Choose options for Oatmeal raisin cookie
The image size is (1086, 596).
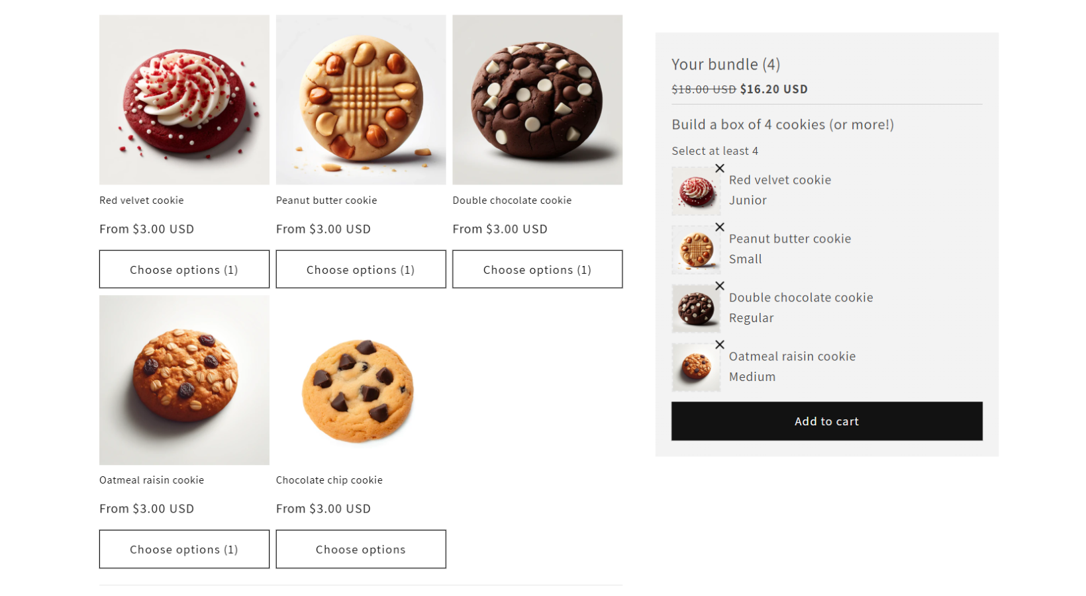(x=183, y=549)
